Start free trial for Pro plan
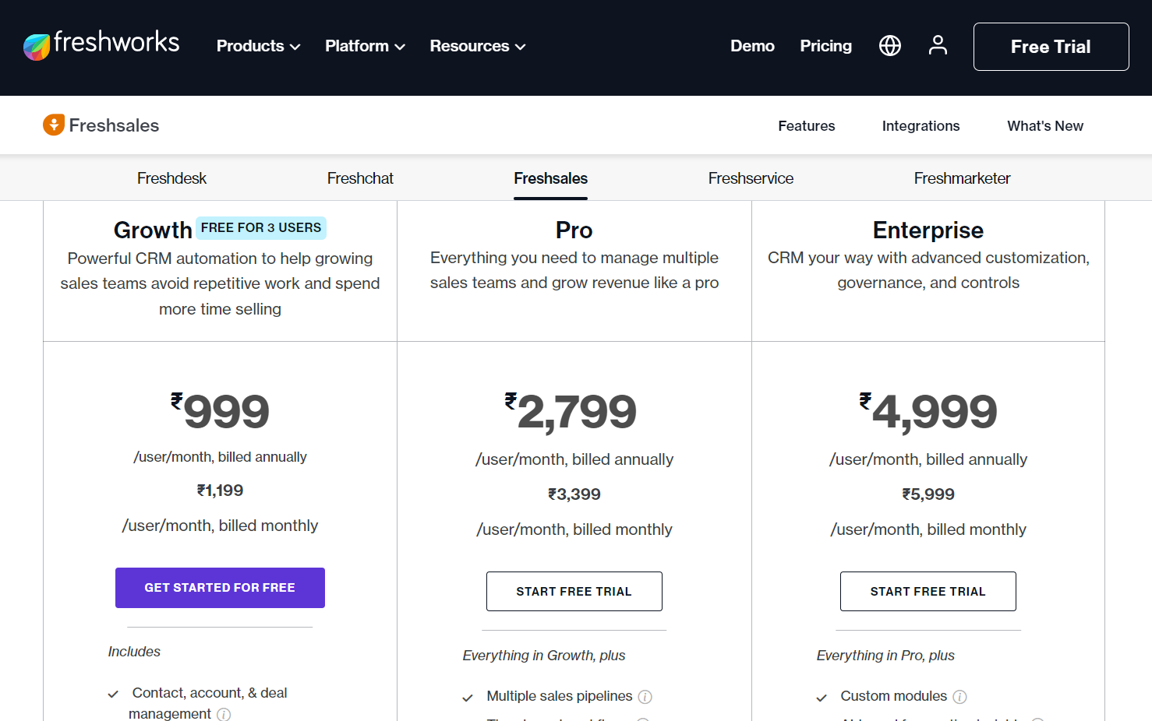This screenshot has height=721, width=1152. (x=574, y=591)
